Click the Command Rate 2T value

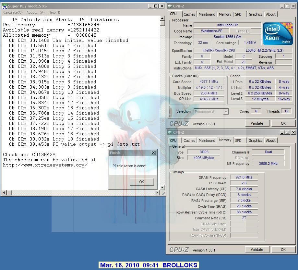point(244,218)
